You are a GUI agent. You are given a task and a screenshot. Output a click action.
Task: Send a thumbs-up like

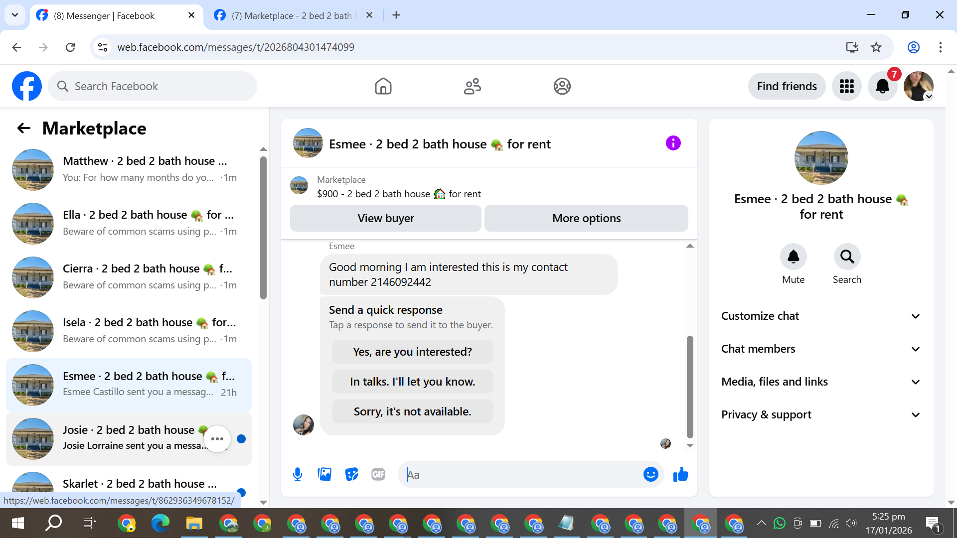[680, 474]
